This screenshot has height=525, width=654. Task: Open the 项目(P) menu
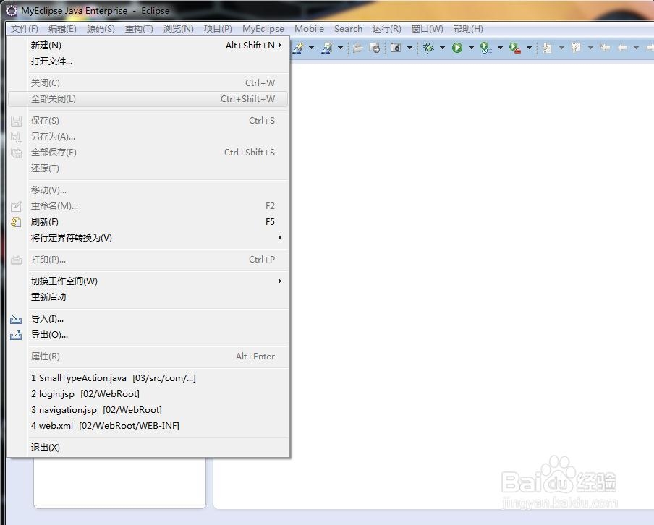(218, 29)
